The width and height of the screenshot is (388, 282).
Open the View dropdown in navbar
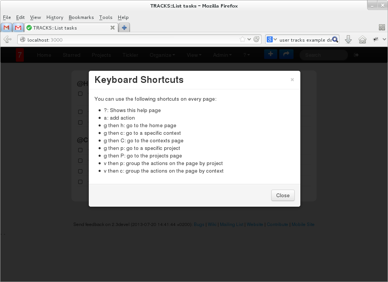pyautogui.click(x=194, y=55)
